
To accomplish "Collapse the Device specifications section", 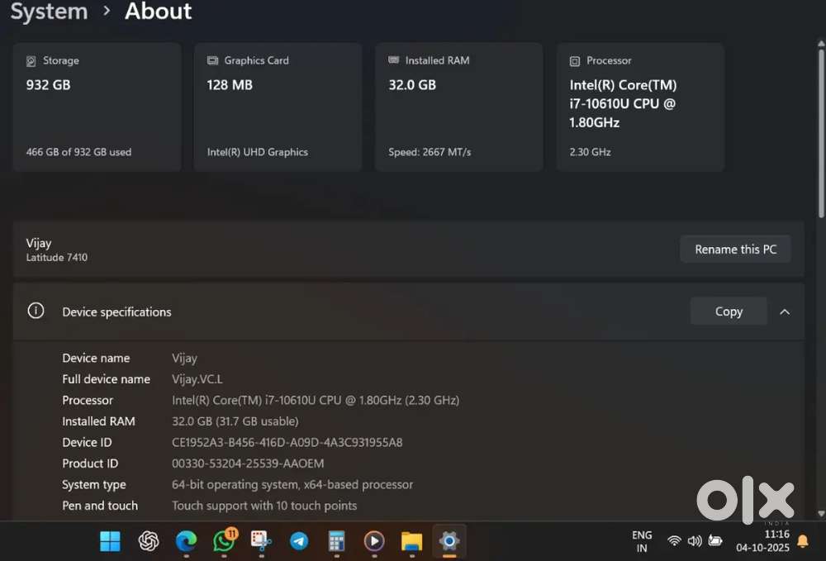I will coord(784,311).
